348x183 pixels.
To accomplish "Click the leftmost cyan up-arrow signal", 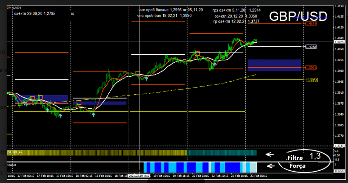I will (x=25, y=104).
